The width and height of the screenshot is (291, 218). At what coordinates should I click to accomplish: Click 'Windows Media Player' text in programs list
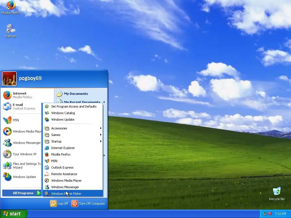[66, 181]
